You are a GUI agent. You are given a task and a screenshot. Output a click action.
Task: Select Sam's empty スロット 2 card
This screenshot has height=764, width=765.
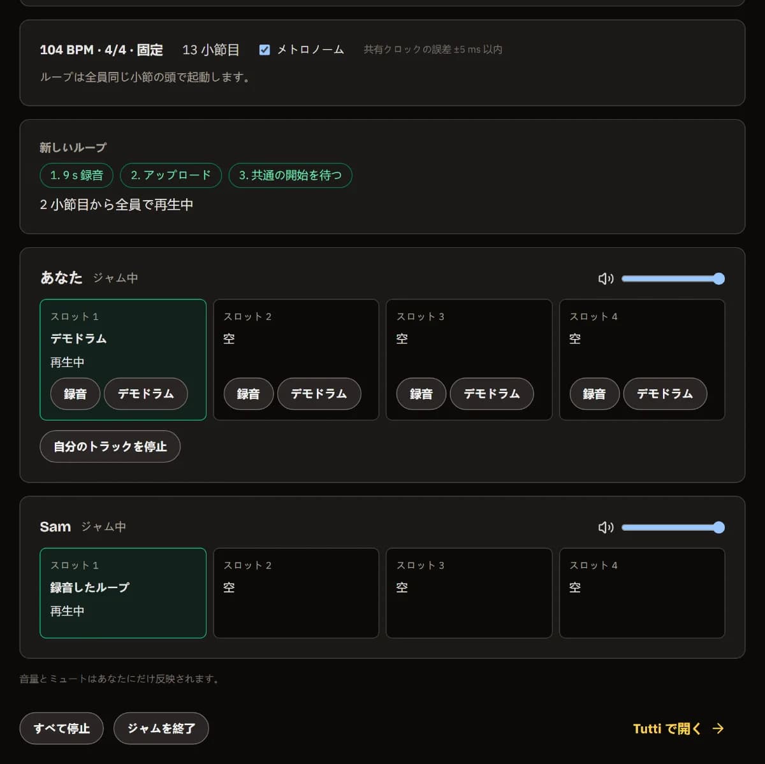click(296, 593)
